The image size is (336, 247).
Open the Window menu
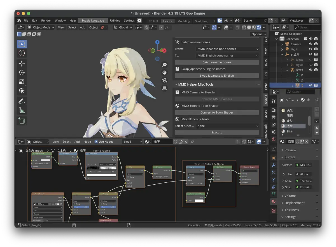(60, 20)
